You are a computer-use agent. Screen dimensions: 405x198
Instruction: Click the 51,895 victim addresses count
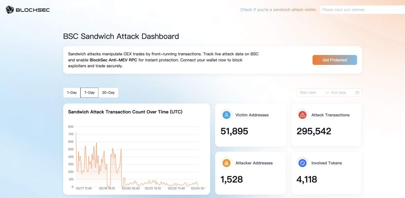234,131
